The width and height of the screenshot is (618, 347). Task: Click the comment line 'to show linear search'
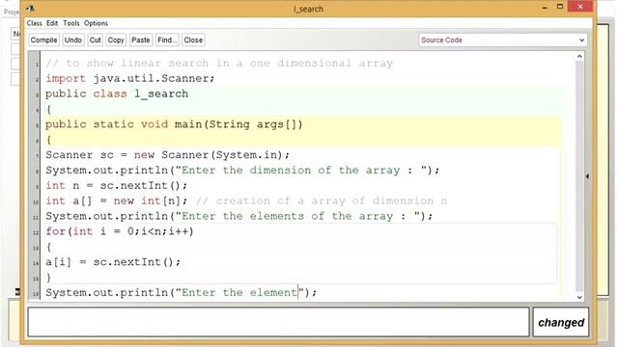[x=219, y=63]
